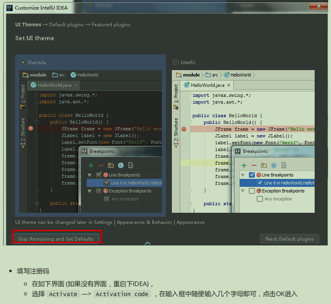Toggle the Any exception checkbox in Darcula preview

(x=106, y=199)
